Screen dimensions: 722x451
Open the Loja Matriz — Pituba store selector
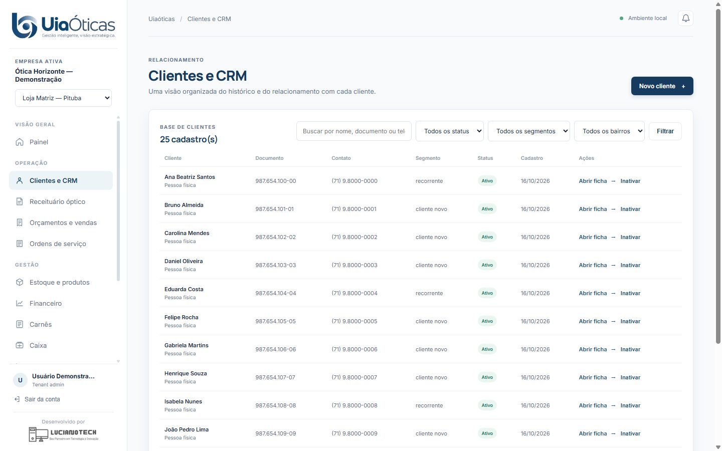[x=63, y=98]
